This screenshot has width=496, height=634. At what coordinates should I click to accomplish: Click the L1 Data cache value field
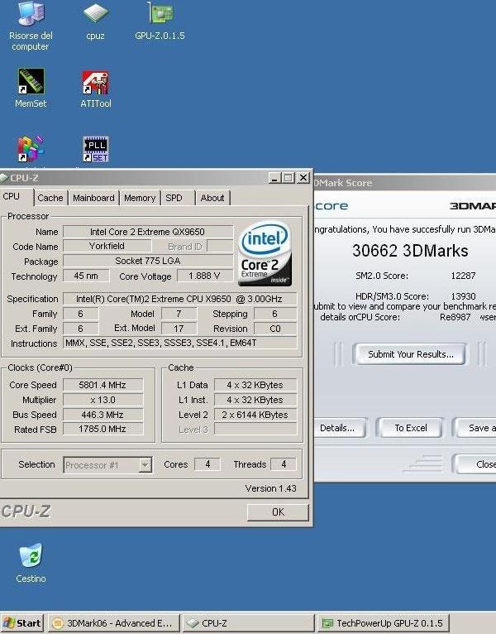point(255,385)
